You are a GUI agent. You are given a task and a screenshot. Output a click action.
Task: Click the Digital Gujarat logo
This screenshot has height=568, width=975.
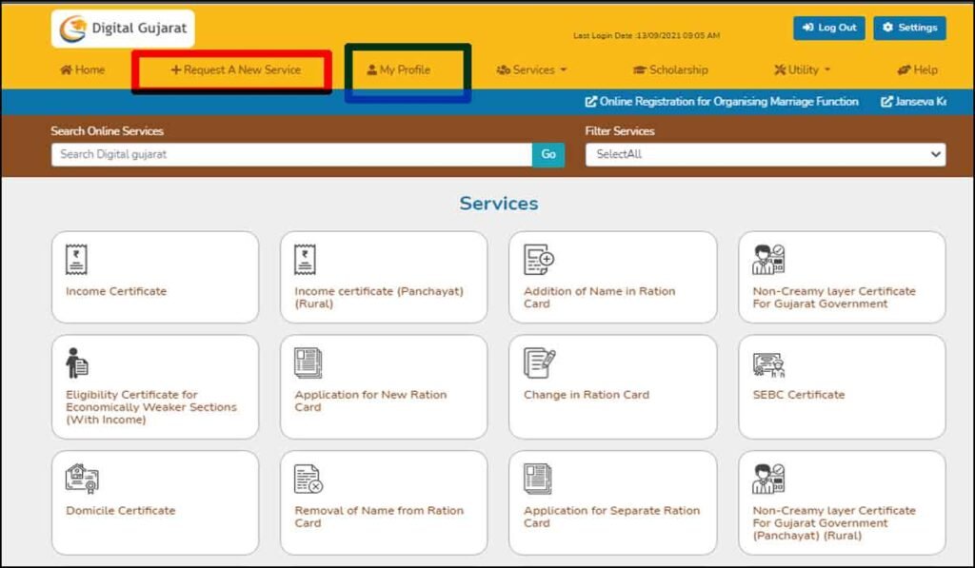123,29
